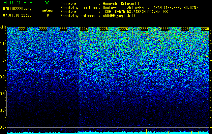Click the 1.0 frequency axis label
The height and width of the screenshot is (134, 212).
pyautogui.click(x=3, y=60)
